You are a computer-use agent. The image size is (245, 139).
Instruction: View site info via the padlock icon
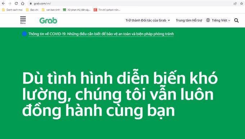pyautogui.click(x=31, y=3)
